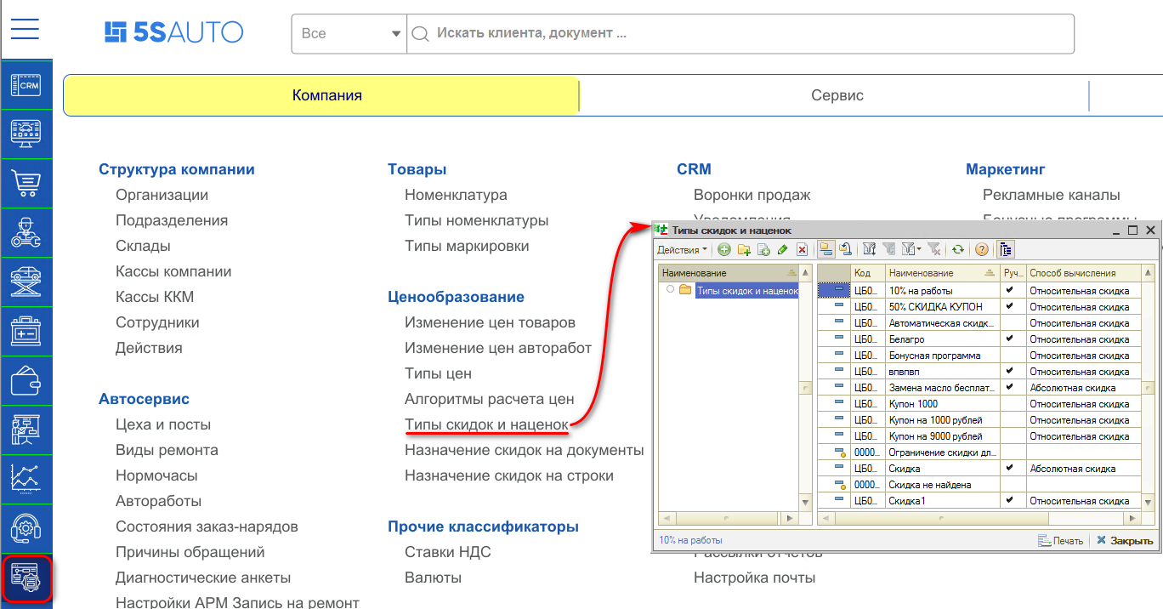
Task: Open the presentation board sidebar section
Action: coord(26,430)
